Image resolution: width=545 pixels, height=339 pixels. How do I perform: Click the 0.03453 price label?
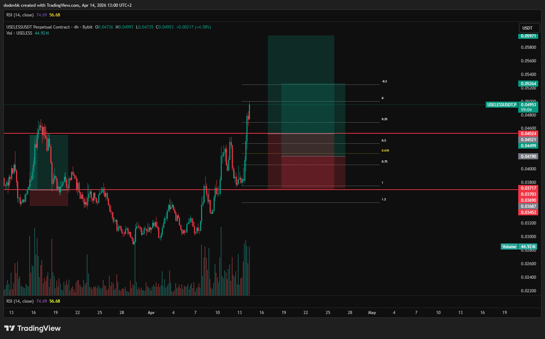coord(528,212)
